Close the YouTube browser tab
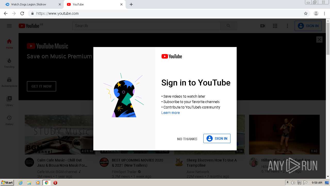The width and height of the screenshot is (330, 186). click(121, 4)
